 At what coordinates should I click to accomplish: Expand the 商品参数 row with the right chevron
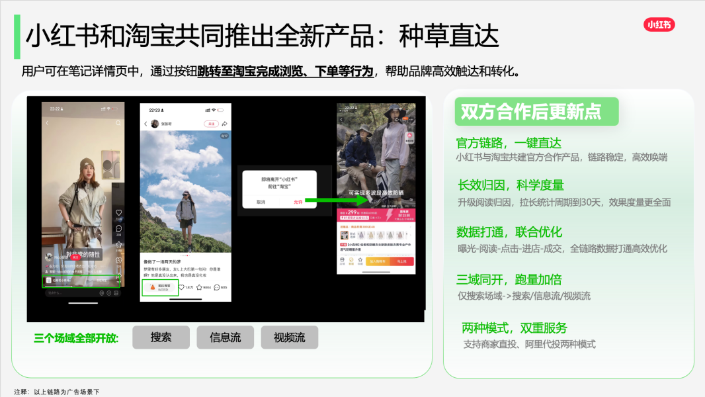click(x=411, y=227)
